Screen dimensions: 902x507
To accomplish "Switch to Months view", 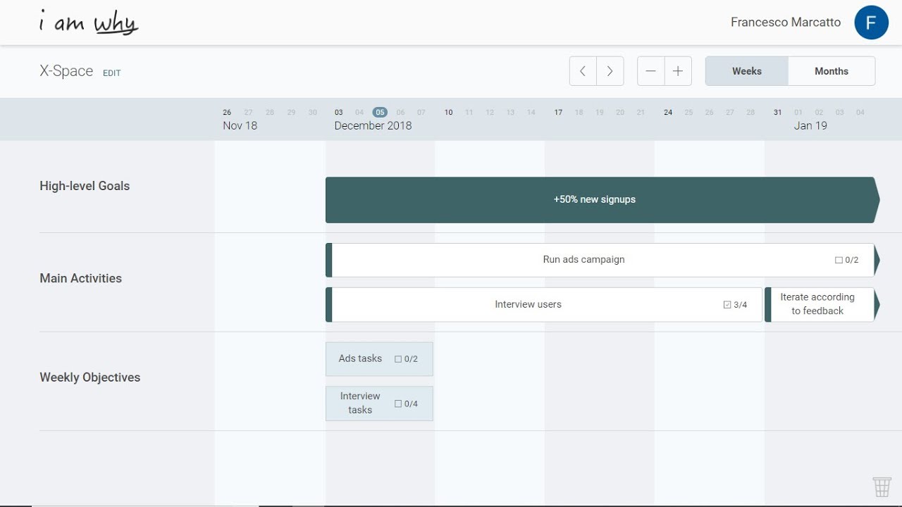I will pos(832,71).
